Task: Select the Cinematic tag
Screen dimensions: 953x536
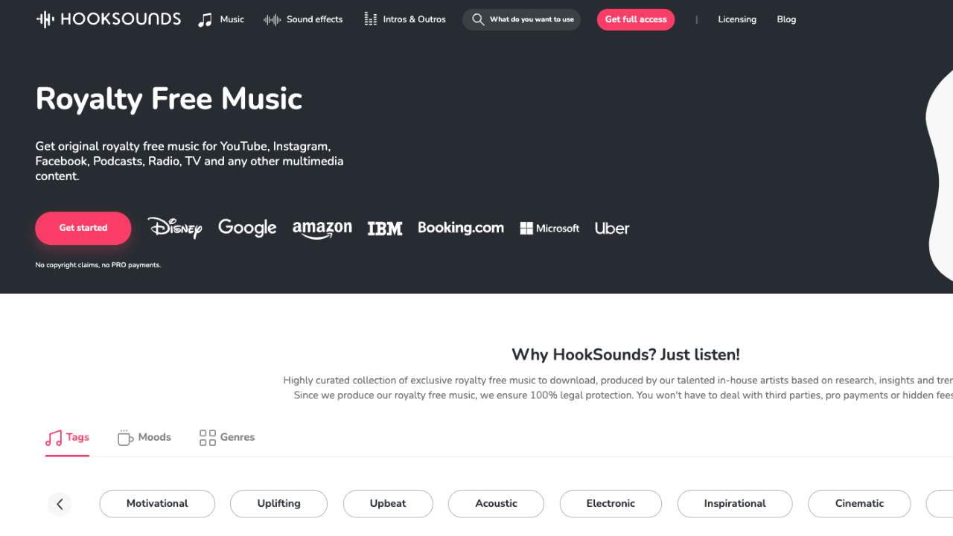Action: coord(859,504)
